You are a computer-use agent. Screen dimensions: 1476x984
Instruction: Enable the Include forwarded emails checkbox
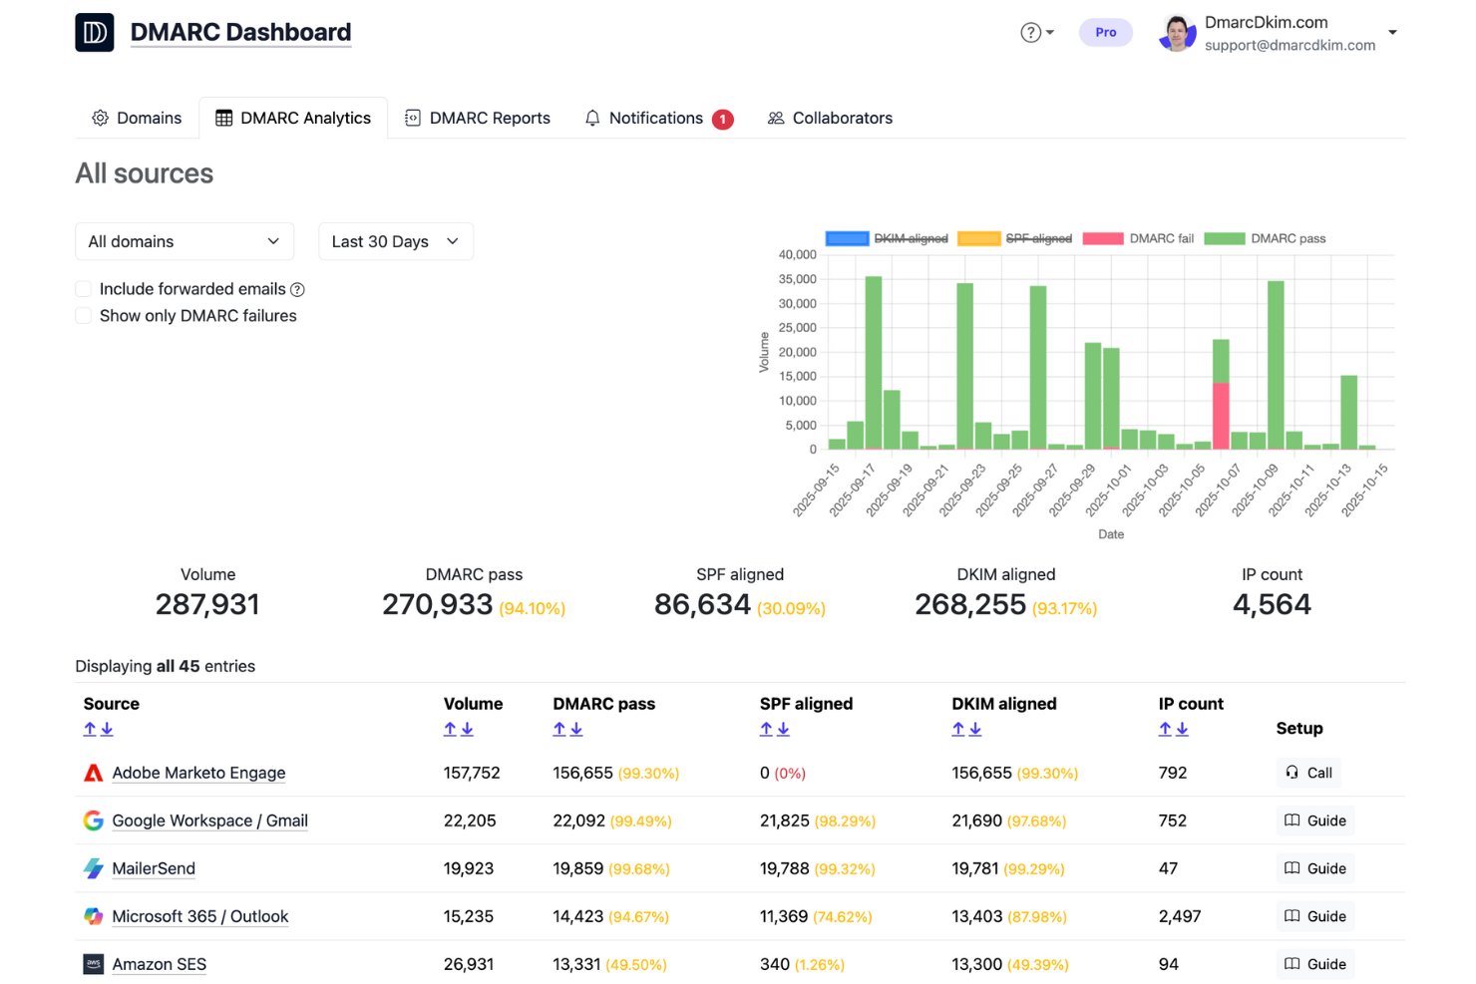click(x=83, y=288)
